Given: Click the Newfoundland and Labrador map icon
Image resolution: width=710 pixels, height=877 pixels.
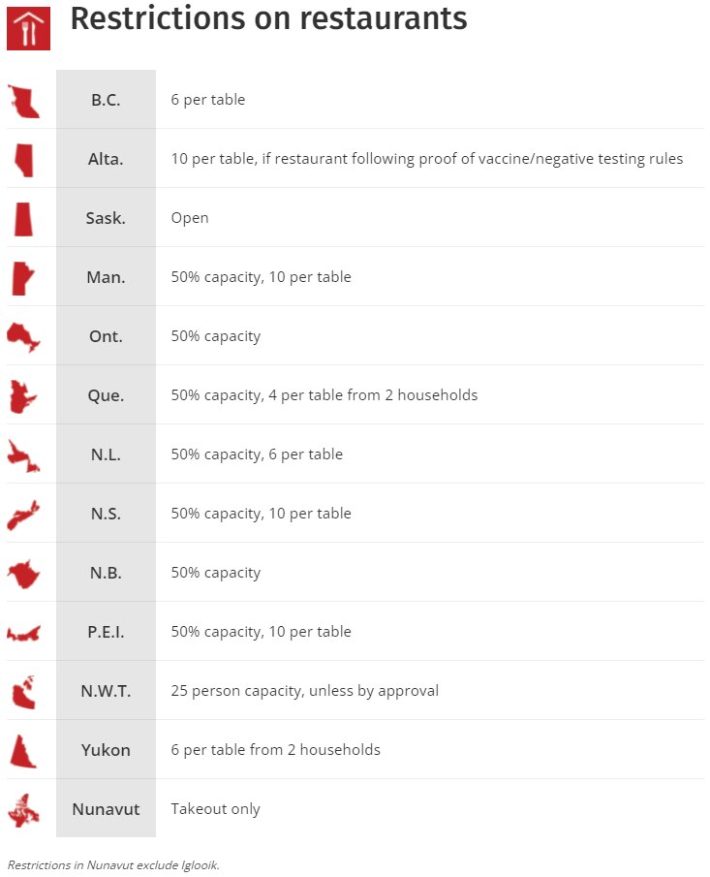Looking at the screenshot, I should click(23, 454).
